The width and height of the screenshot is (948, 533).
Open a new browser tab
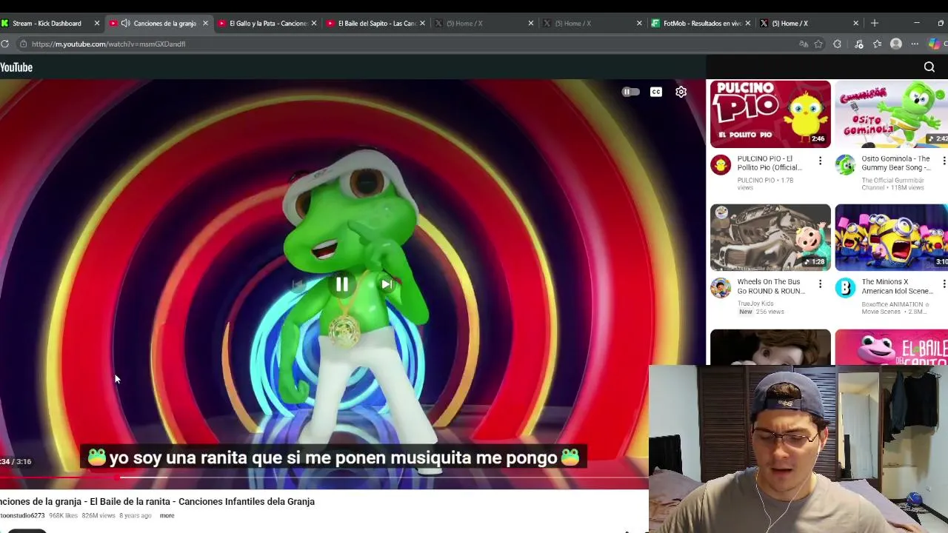(x=875, y=23)
